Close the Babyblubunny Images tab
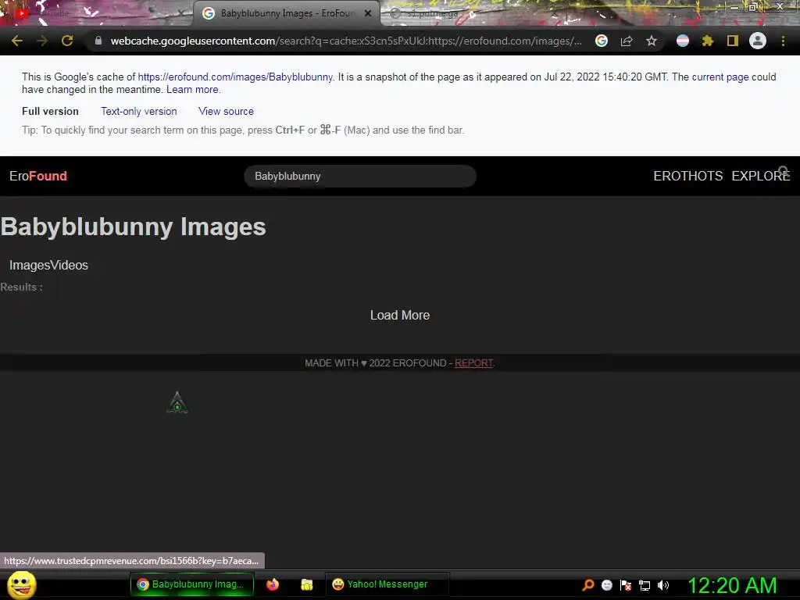800x600 pixels. pyautogui.click(x=368, y=13)
